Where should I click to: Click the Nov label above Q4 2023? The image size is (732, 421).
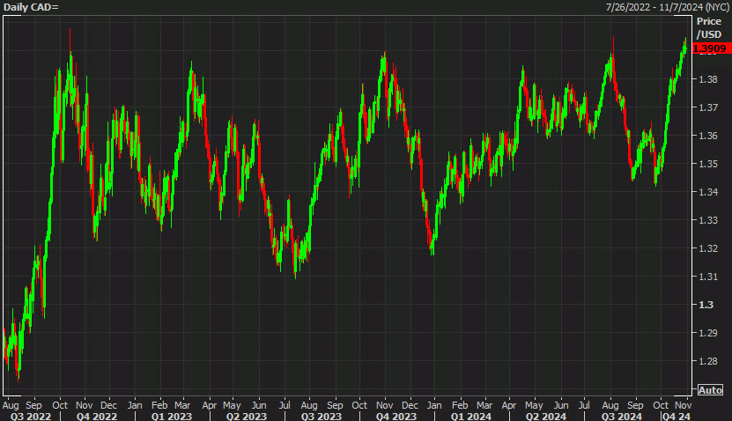[x=384, y=404]
